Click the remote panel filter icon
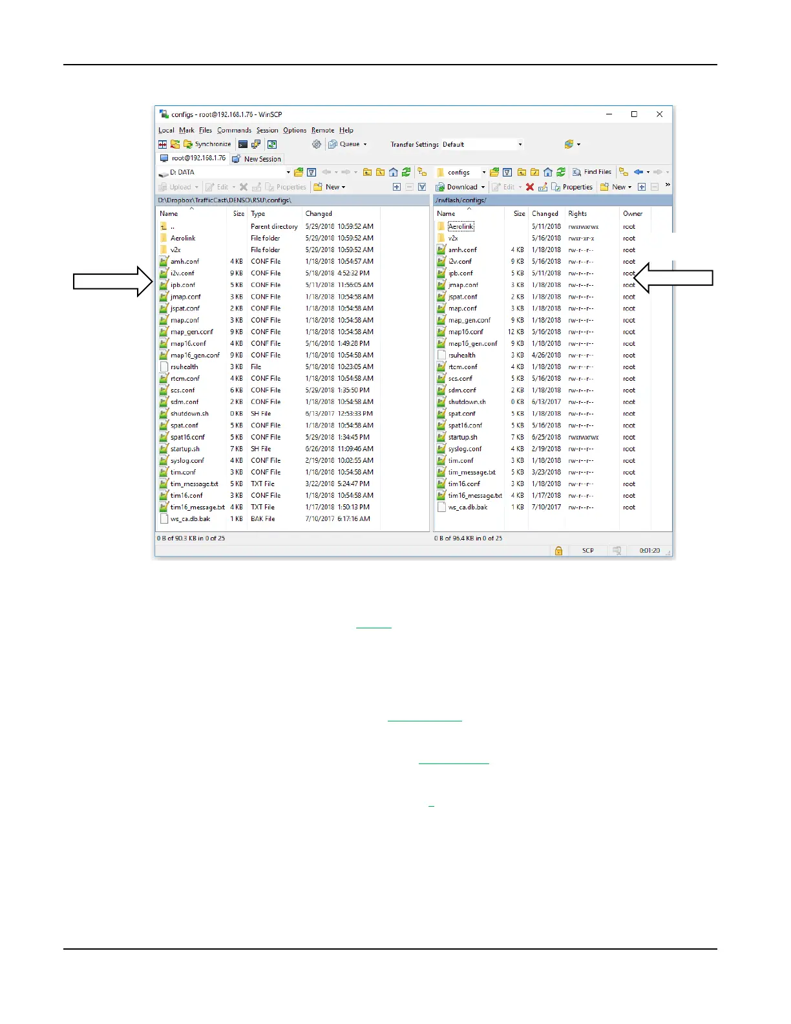The image size is (791, 1024). (508, 172)
